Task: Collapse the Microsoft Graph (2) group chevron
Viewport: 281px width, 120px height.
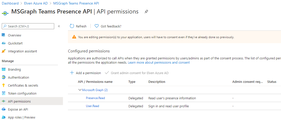Action: coord(80,90)
